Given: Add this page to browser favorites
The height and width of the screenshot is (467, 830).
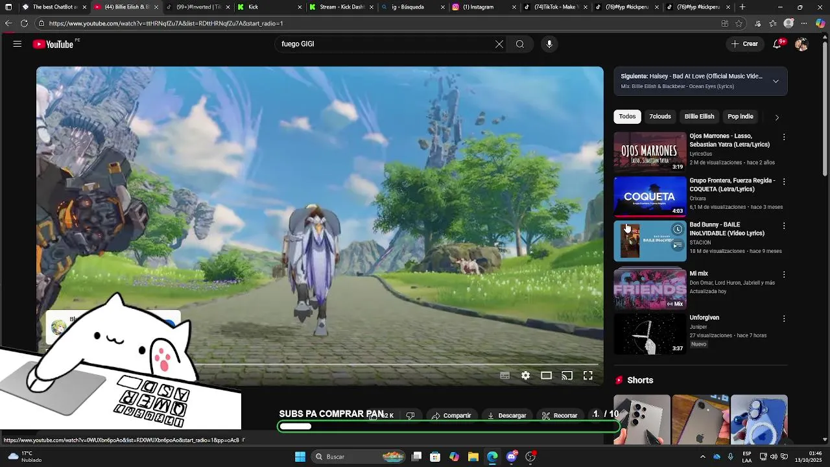Looking at the screenshot, I should [739, 23].
